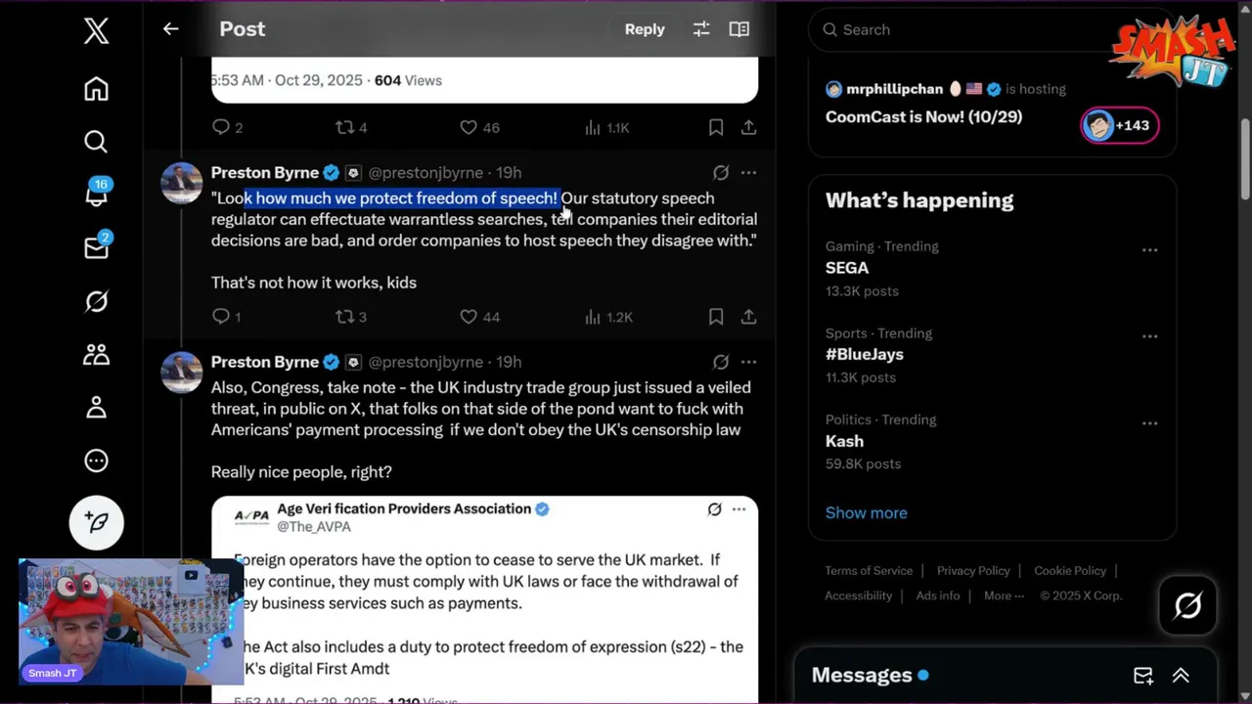Click the compose post button
Image resolution: width=1252 pixels, height=704 pixels.
96,522
